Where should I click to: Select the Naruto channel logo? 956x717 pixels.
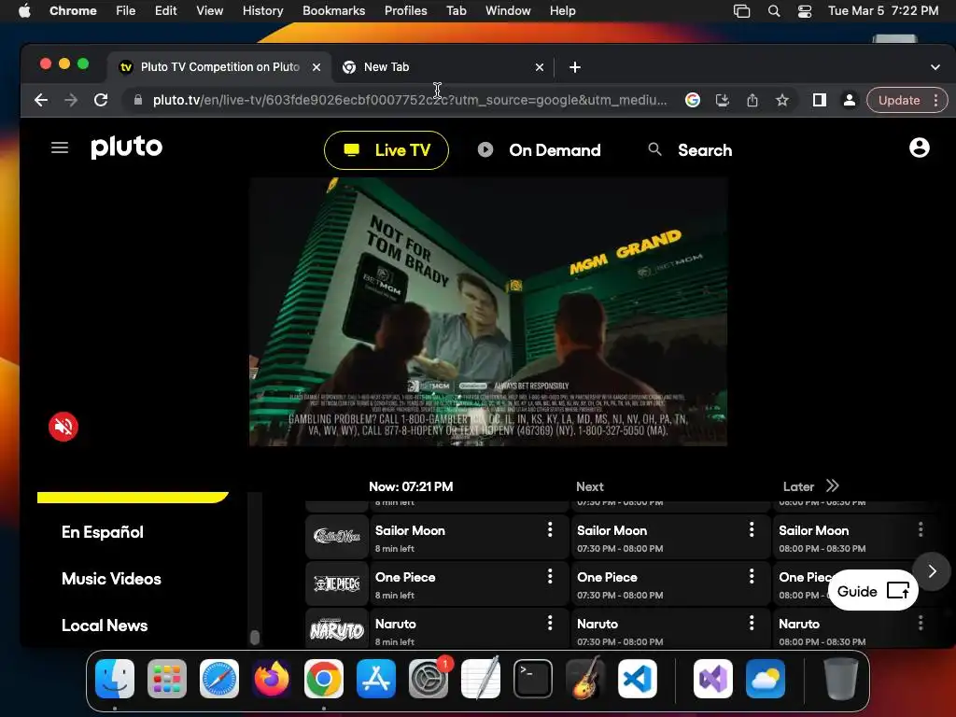click(x=337, y=629)
